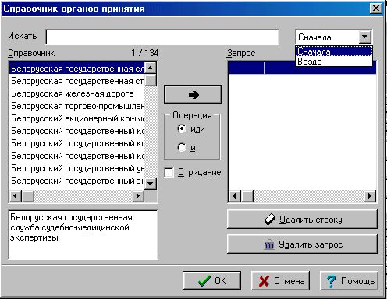Choose Везде in the dropdown list
Viewport: 387px width, 299px height.
click(x=334, y=62)
